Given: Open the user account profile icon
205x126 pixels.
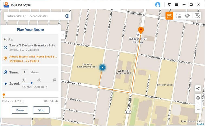Looking at the screenshot, I should (158, 5).
